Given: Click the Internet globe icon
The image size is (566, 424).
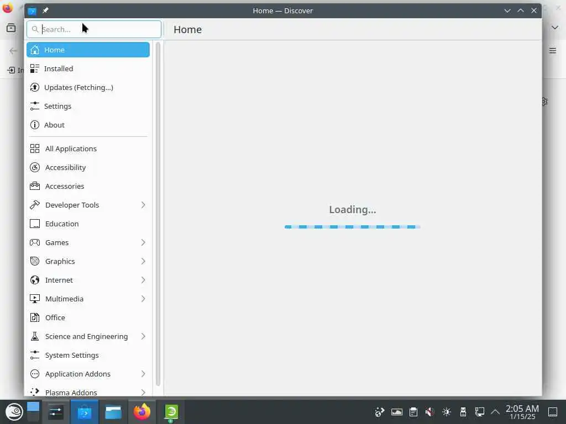Looking at the screenshot, I should (35, 280).
